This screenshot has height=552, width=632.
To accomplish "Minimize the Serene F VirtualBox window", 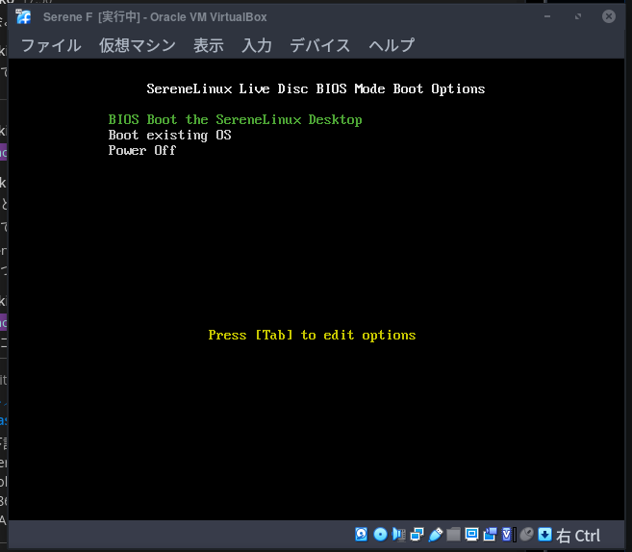I will click(x=547, y=16).
